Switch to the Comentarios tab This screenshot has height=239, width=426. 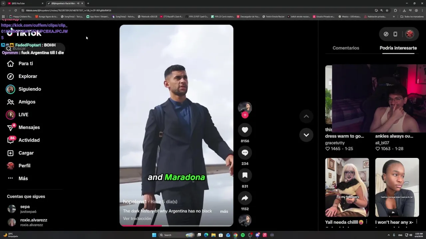tap(346, 48)
